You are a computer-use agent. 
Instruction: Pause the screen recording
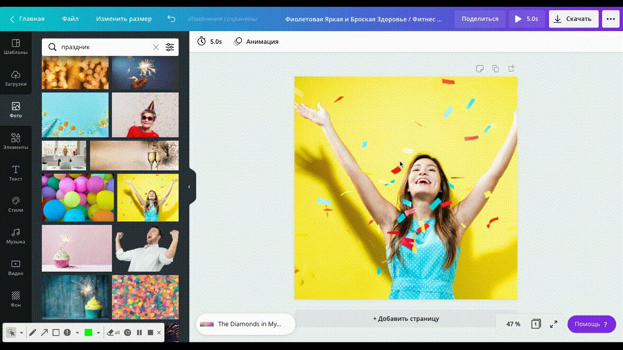(x=139, y=332)
